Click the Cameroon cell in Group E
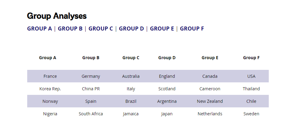 pyautogui.click(x=210, y=89)
